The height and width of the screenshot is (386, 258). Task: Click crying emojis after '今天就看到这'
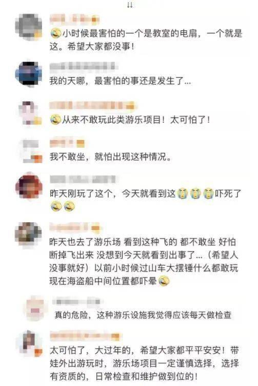coord(195,193)
